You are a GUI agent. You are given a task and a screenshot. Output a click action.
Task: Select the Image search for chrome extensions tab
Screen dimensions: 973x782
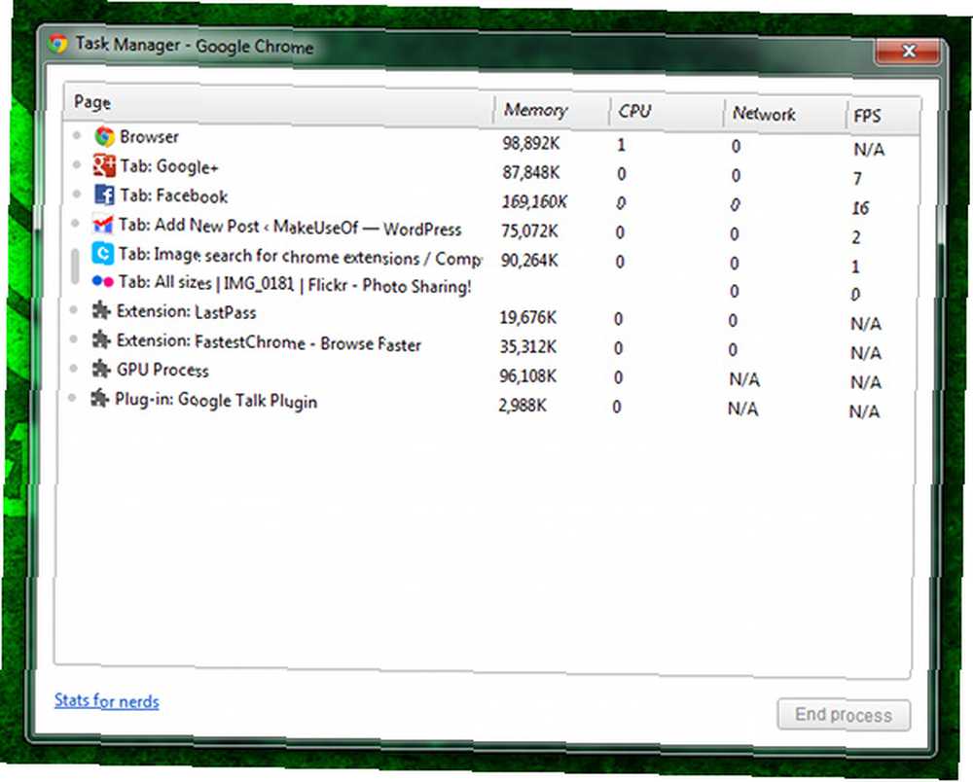coord(490,258)
